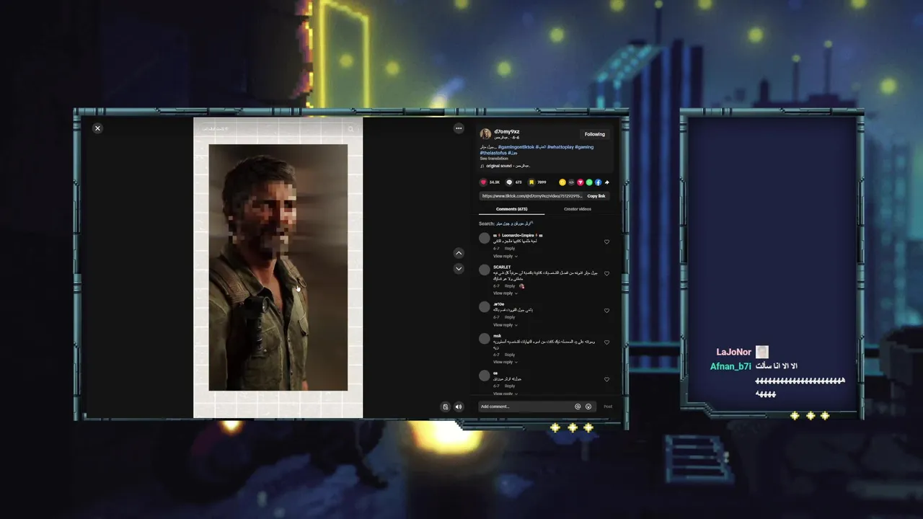Viewport: 923px width, 519px height.
Task: Click d7omy9xz username text
Action: tap(507, 132)
